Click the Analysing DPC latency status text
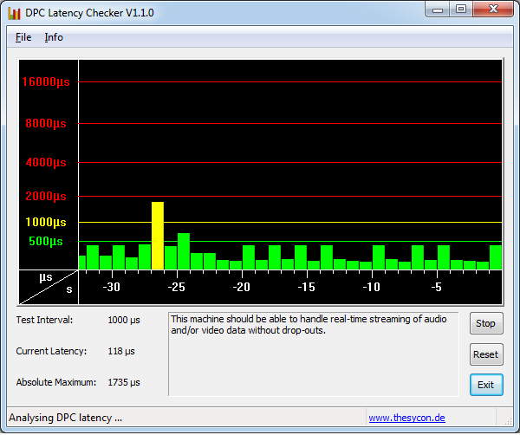 65,418
